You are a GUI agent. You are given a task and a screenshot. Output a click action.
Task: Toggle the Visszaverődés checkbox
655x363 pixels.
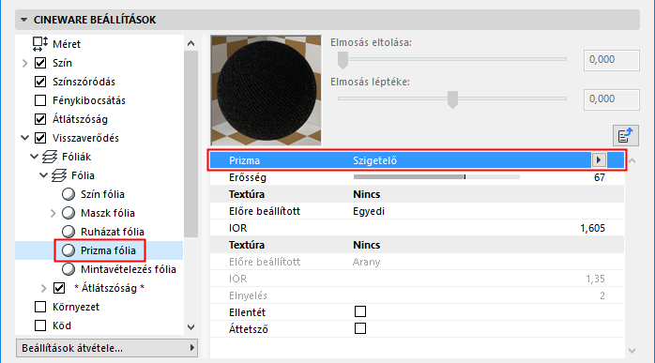click(x=40, y=138)
